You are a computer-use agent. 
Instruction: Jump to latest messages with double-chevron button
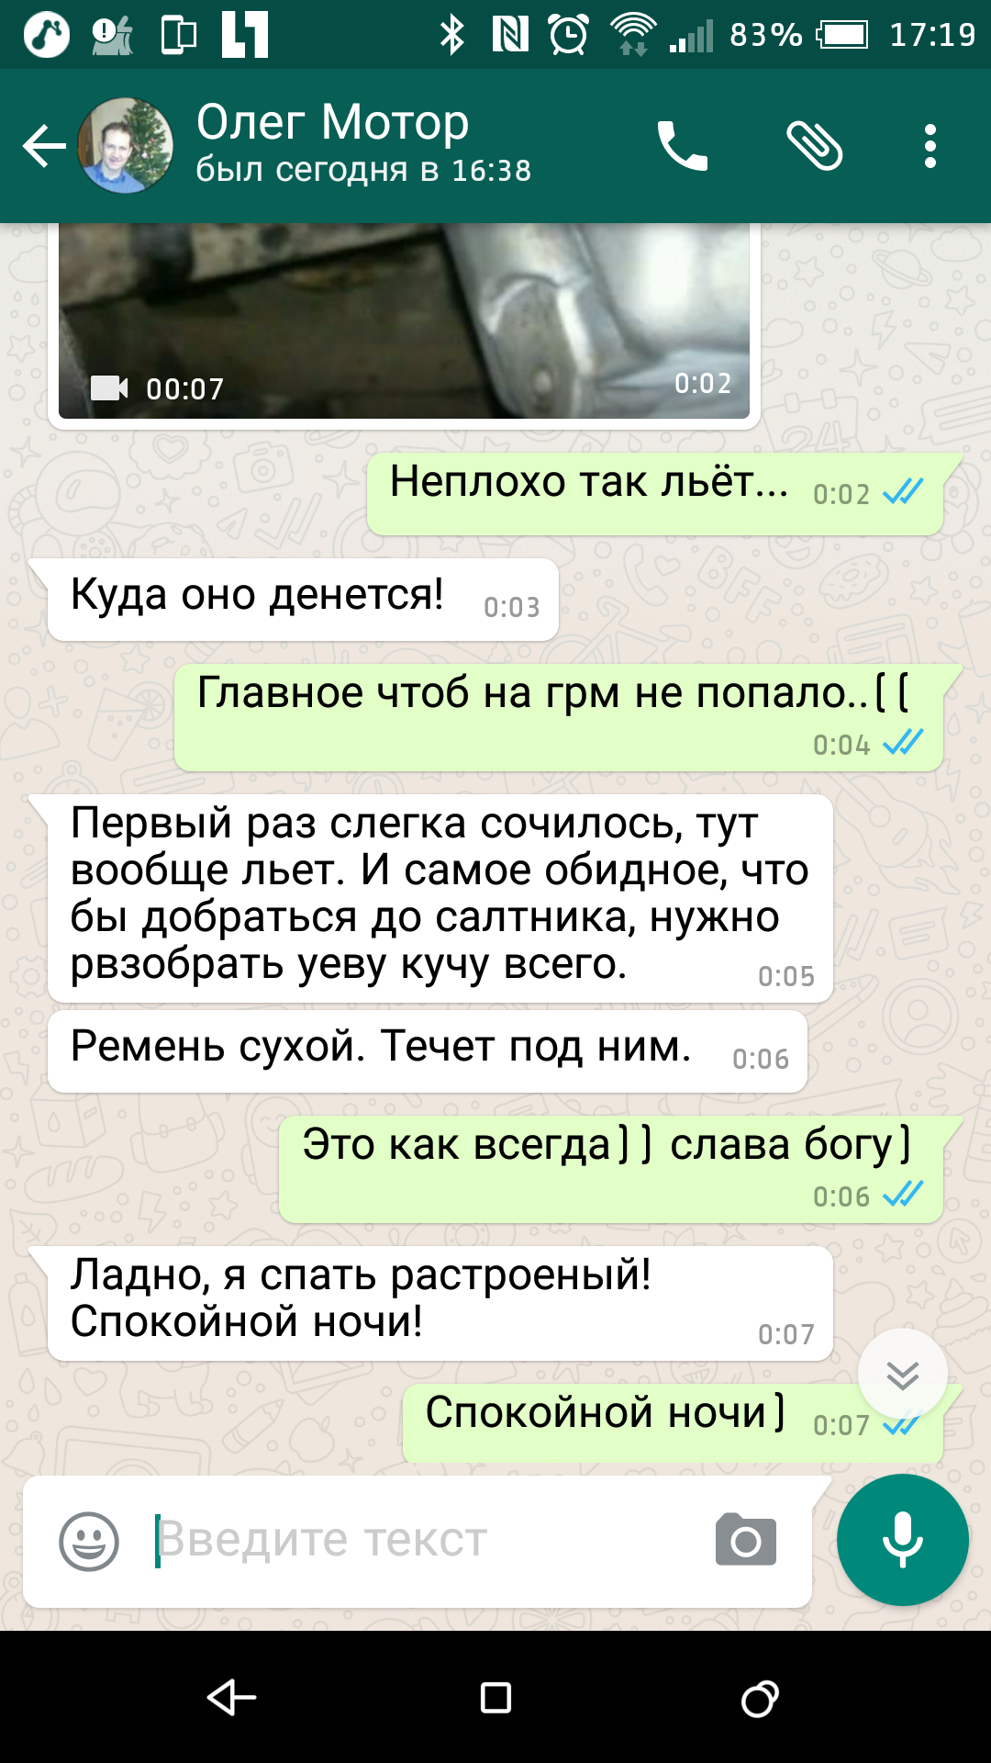click(x=902, y=1374)
